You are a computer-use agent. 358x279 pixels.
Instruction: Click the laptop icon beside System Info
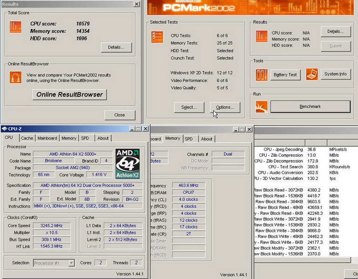tap(312, 74)
